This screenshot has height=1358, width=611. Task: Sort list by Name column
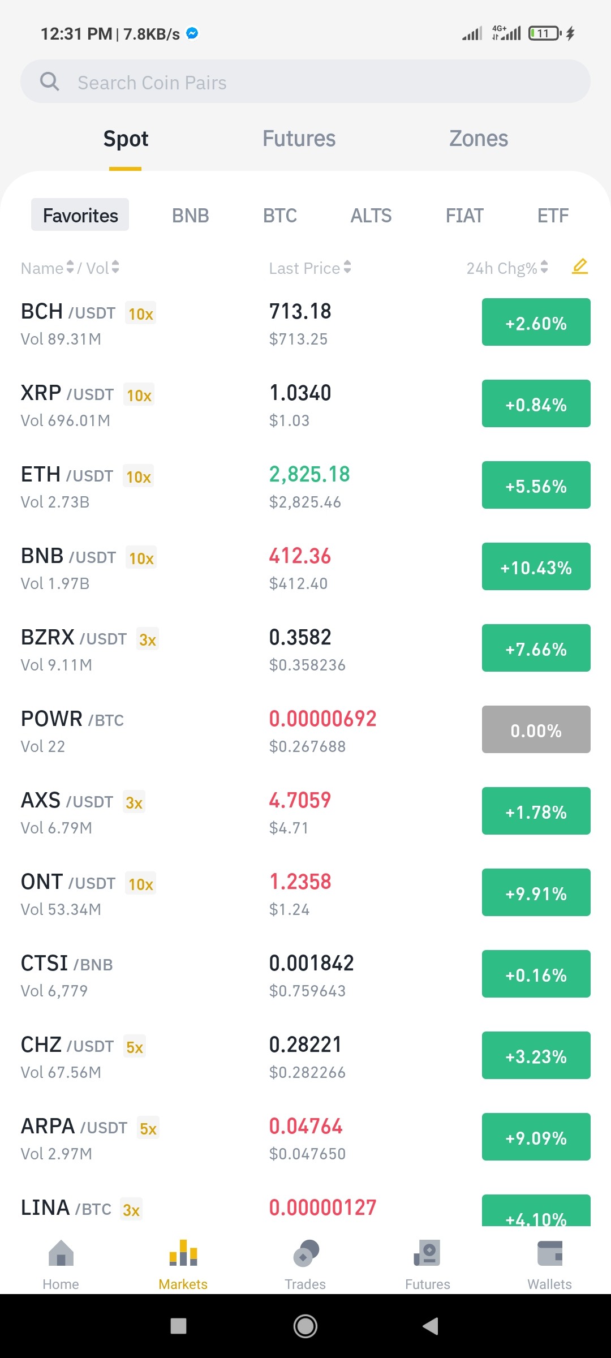pos(48,268)
